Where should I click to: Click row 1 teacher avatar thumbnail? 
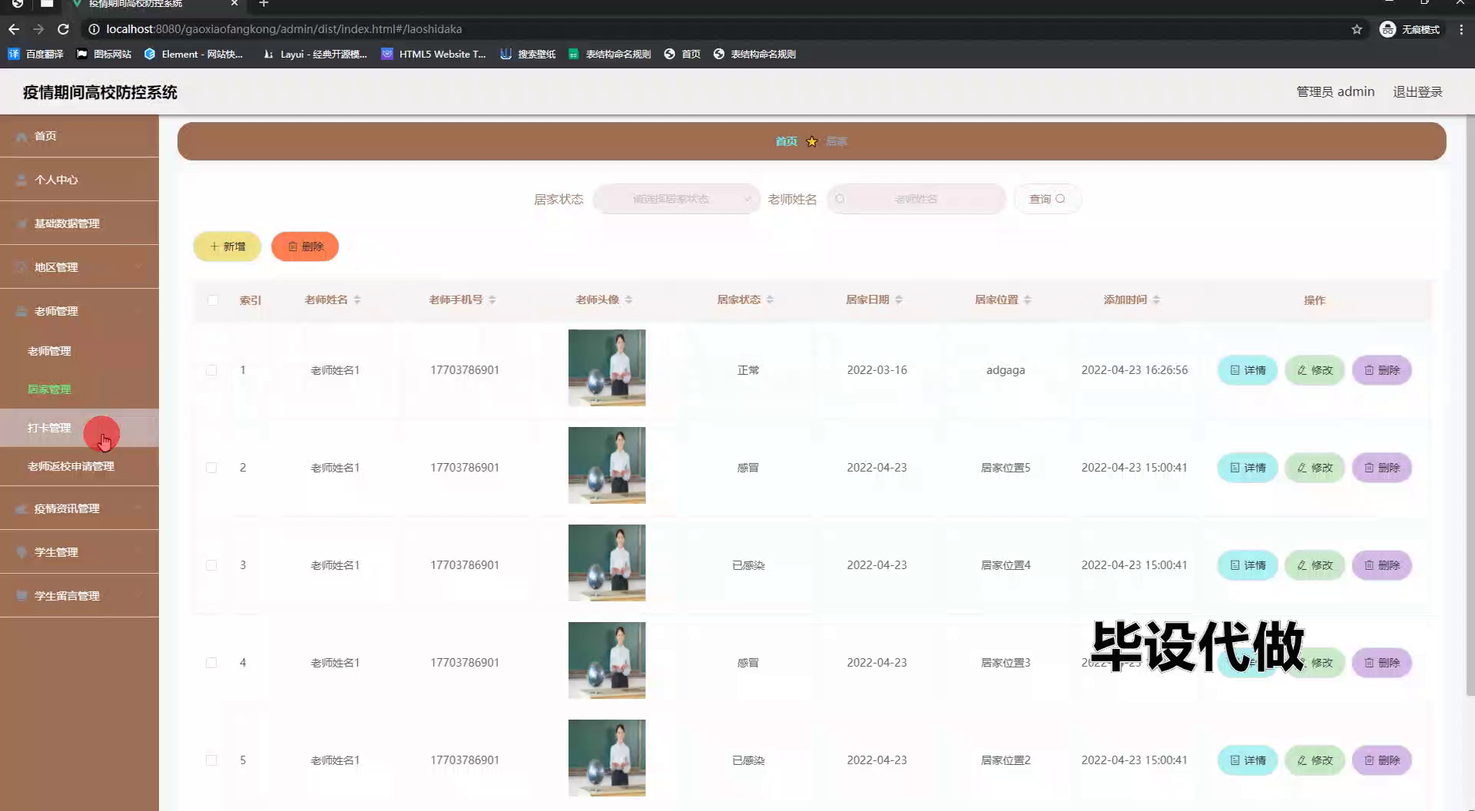click(x=607, y=368)
